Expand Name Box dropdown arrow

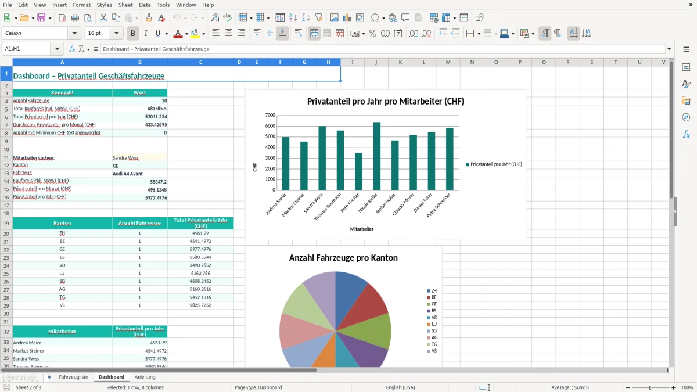pos(57,49)
